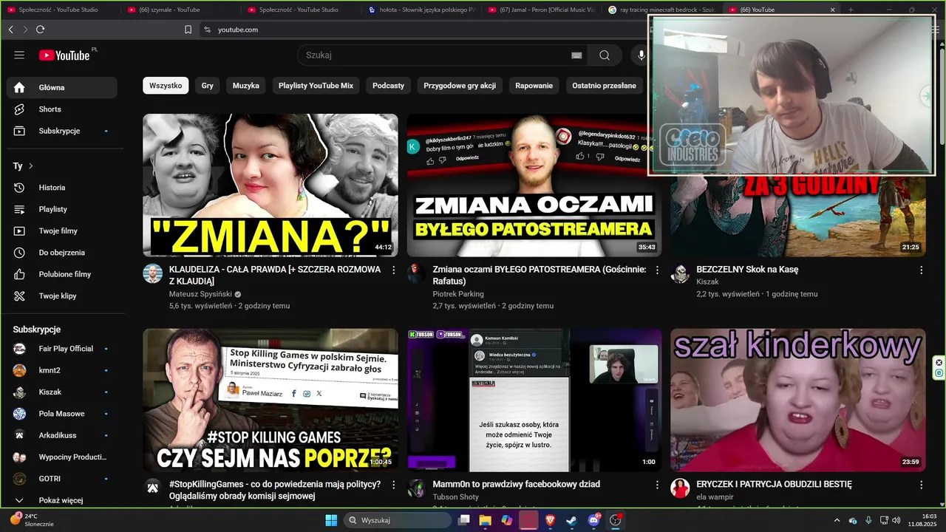The width and height of the screenshot is (946, 532).
Task: Play the szał kinderkowy thumbnail
Action: tap(798, 400)
